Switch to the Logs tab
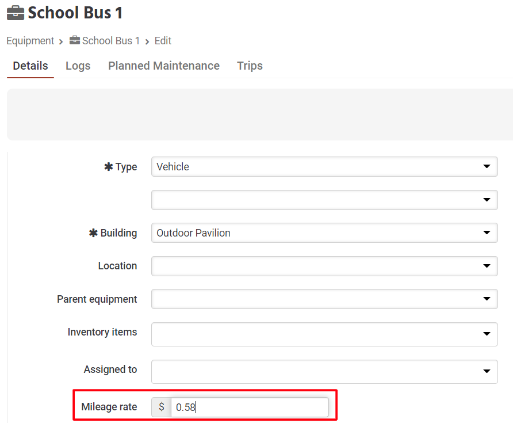 point(78,66)
